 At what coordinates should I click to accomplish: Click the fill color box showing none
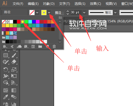click(32, 12)
